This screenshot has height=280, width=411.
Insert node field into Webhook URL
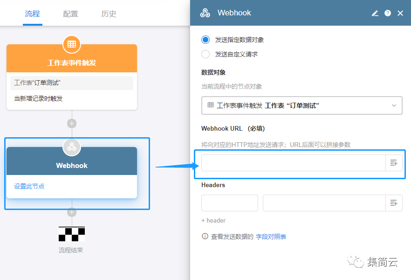394,163
